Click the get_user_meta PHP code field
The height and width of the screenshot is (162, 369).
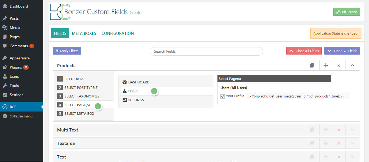298,96
